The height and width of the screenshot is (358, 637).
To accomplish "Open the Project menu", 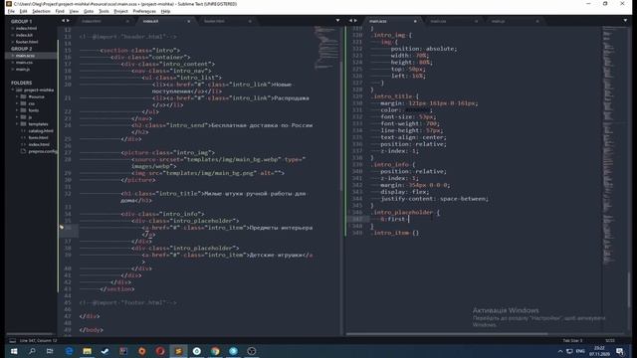I will [121, 11].
